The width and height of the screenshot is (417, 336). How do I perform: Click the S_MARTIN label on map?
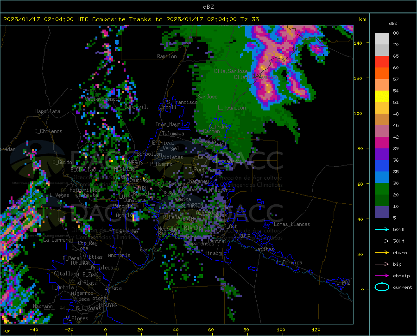[192, 206]
